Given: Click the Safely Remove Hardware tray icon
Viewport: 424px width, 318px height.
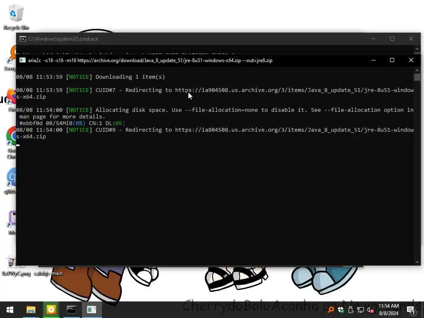Looking at the screenshot, I should coord(351,310).
